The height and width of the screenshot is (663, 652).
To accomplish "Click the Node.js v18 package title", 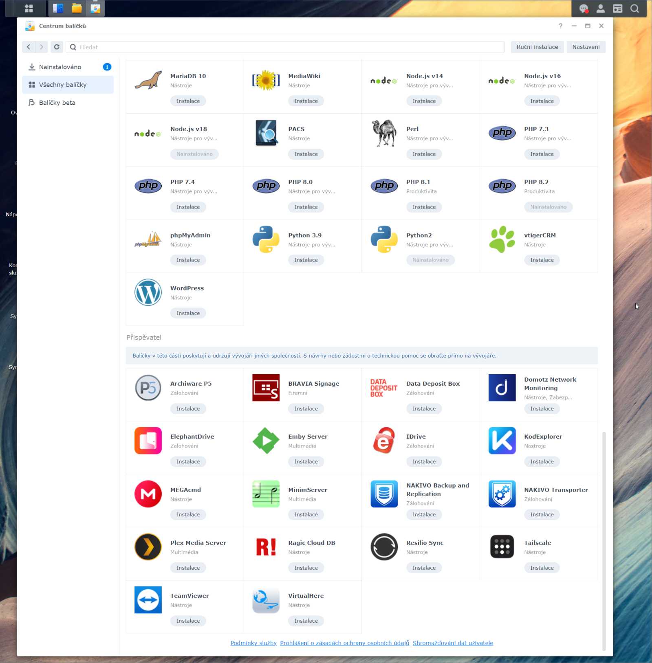I will click(189, 129).
